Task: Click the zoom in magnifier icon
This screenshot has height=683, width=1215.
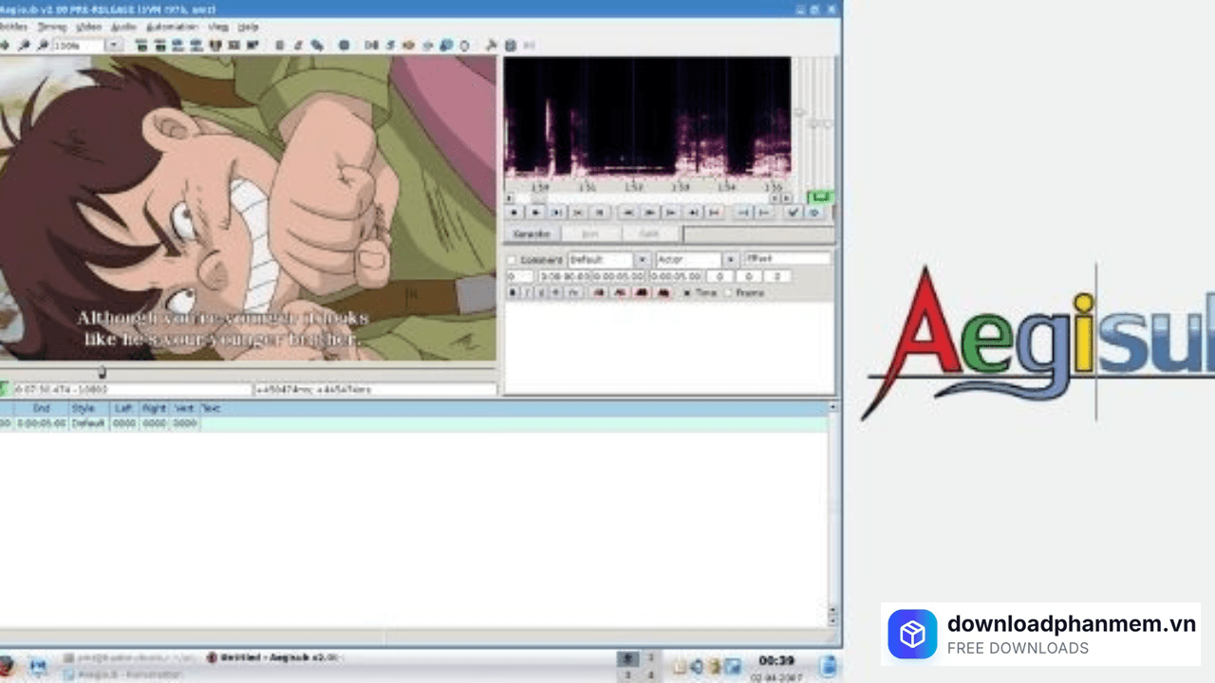Action: 25,45
